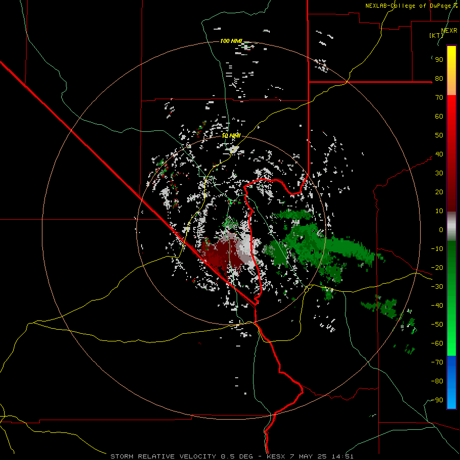Click the -90 knot scale label

tap(437, 400)
